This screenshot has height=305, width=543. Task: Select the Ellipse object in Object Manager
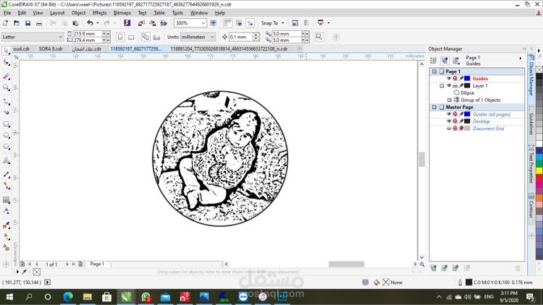tap(467, 93)
